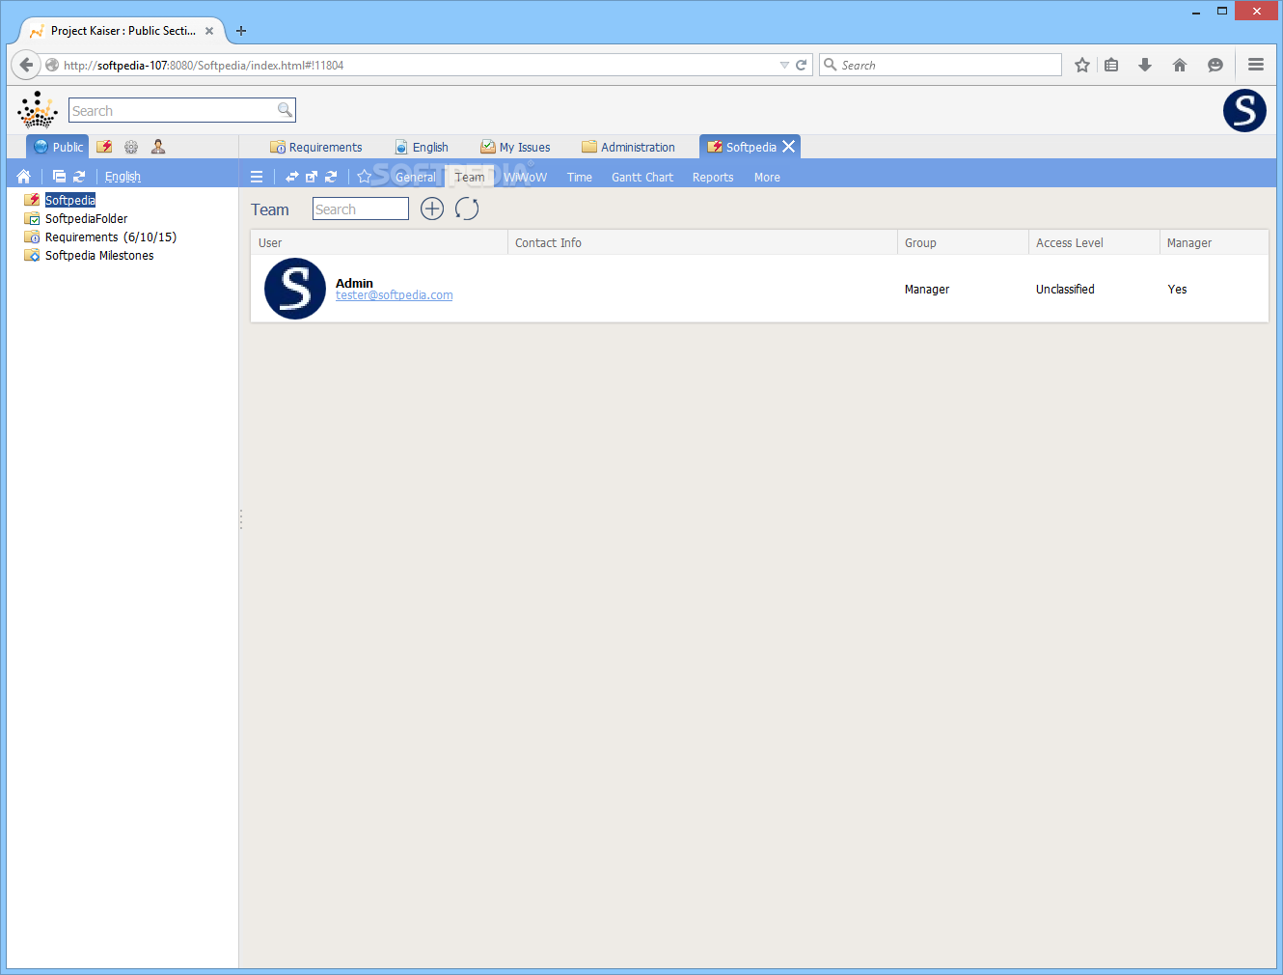The height and width of the screenshot is (975, 1283).
Task: Click the English link in the sidebar toolbar
Action: click(123, 177)
